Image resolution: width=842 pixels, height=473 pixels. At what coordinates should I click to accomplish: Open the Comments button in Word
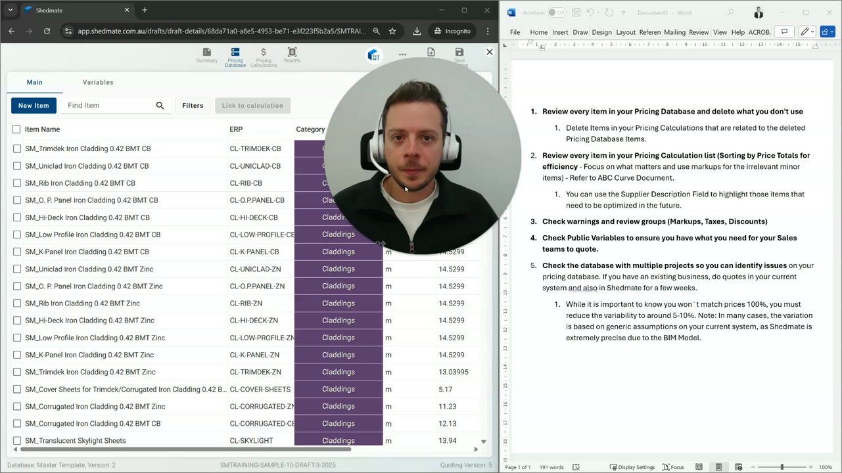784,32
